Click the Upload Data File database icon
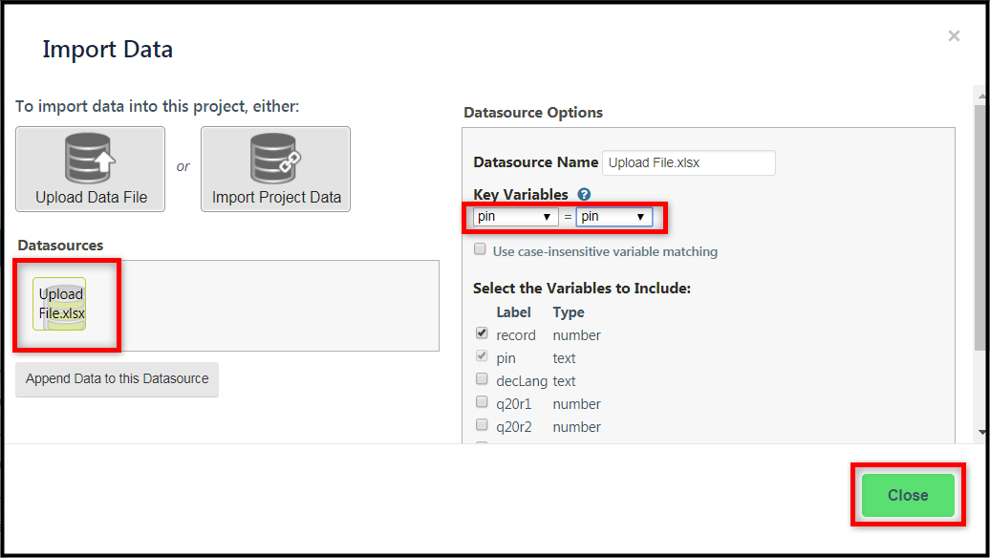Image resolution: width=990 pixels, height=558 pixels. pos(90,159)
